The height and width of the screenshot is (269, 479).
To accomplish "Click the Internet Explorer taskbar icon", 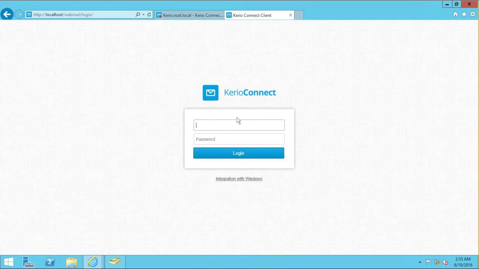I will click(93, 262).
